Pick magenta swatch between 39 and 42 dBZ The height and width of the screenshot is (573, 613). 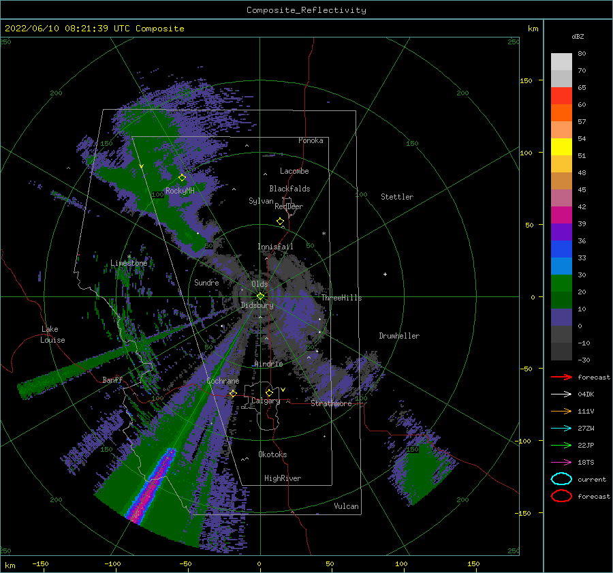(561, 215)
